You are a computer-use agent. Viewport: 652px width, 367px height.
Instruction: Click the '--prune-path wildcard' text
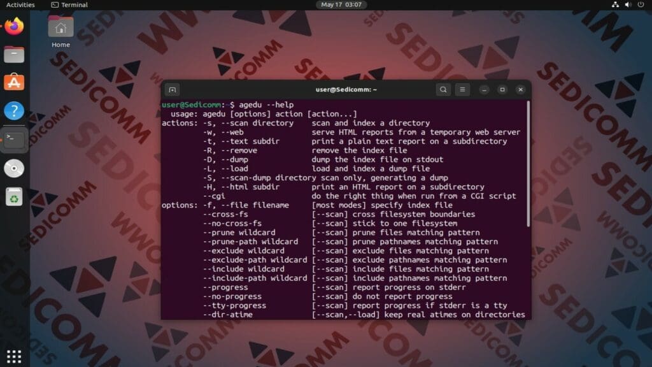[250, 241]
